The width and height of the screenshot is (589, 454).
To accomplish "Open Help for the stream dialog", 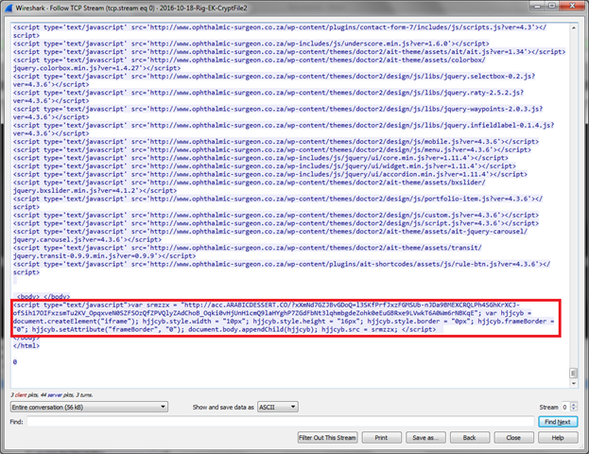I will tap(558, 438).
